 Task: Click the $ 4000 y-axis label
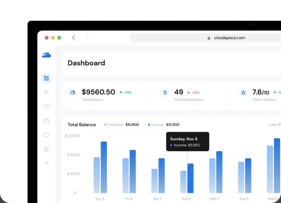(x=73, y=173)
